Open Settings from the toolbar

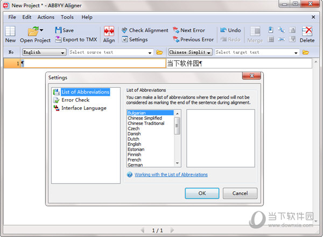point(135,39)
